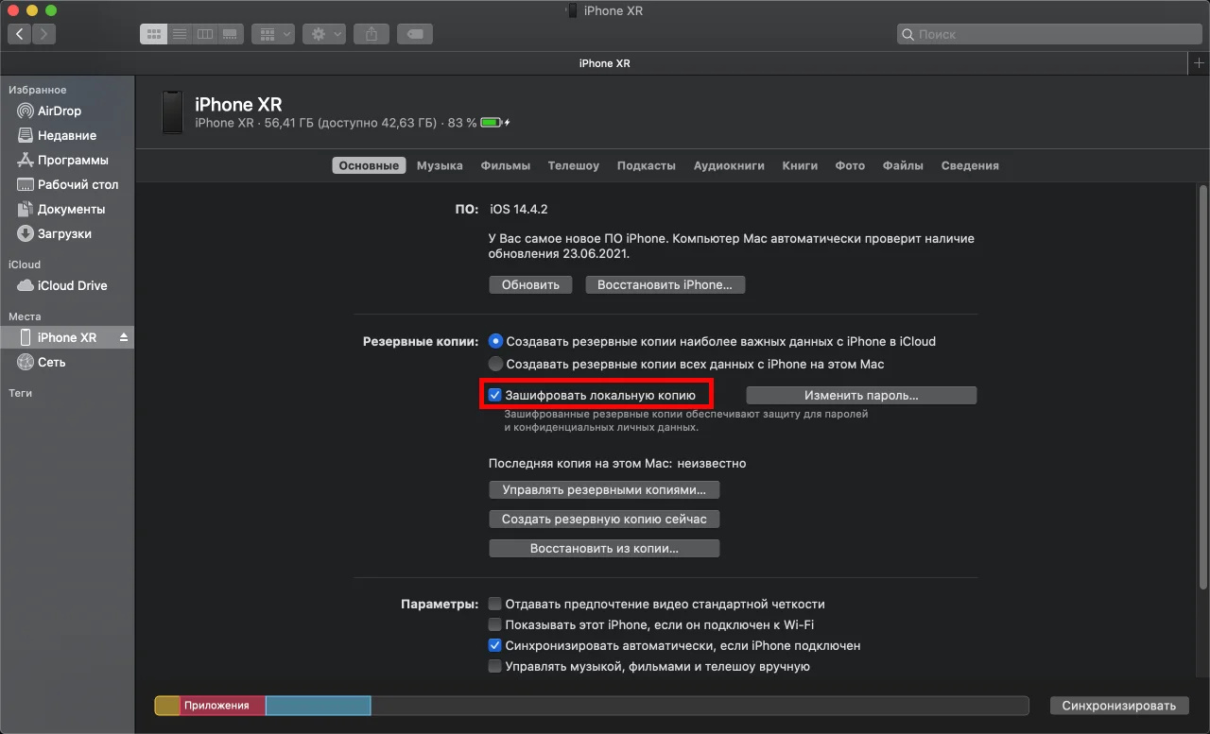
Task: Go back with the toolbar arrow
Action: click(x=20, y=34)
